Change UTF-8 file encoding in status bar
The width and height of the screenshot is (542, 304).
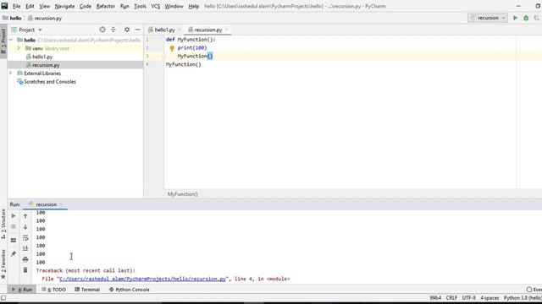point(468,298)
